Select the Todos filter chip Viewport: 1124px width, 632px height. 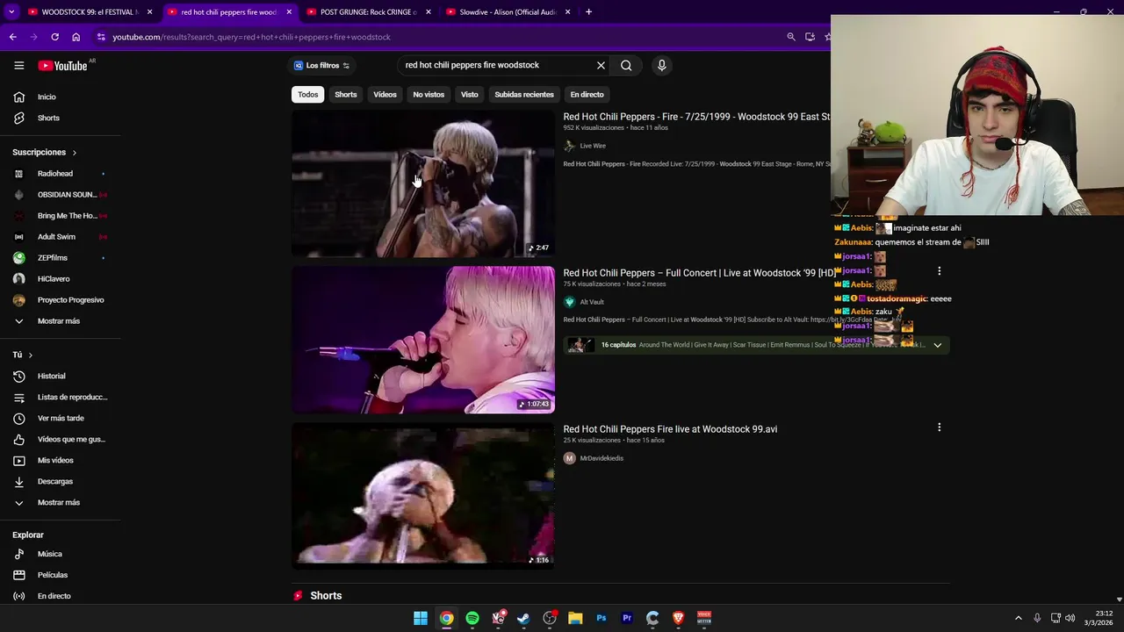coord(307,94)
